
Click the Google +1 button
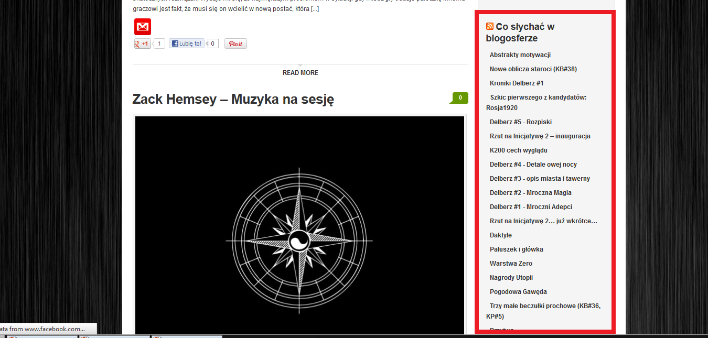(x=142, y=44)
